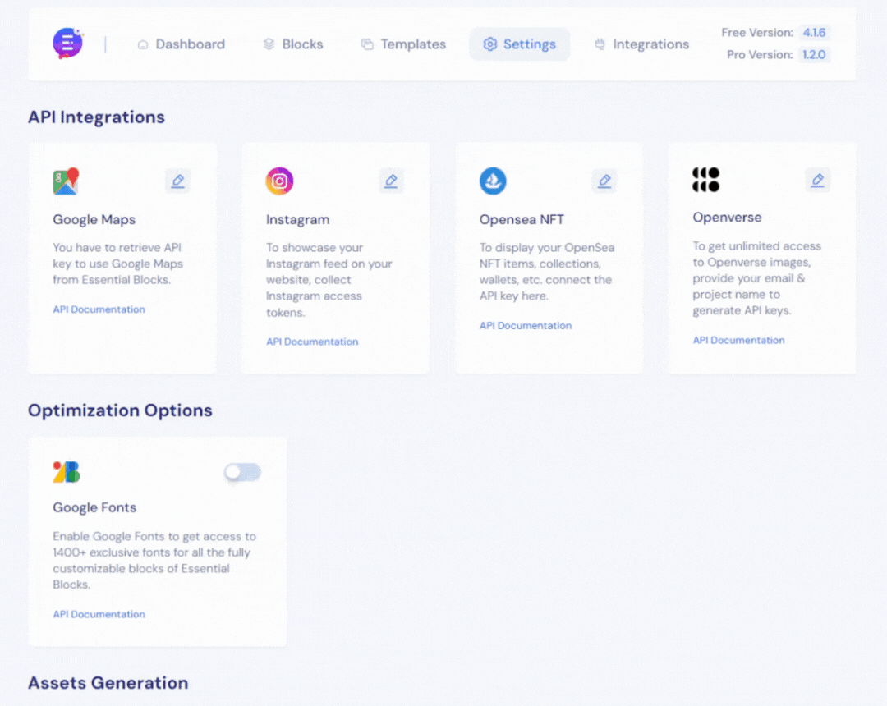The height and width of the screenshot is (706, 887).
Task: Click the Google Maps logo icon
Action: [x=66, y=181]
